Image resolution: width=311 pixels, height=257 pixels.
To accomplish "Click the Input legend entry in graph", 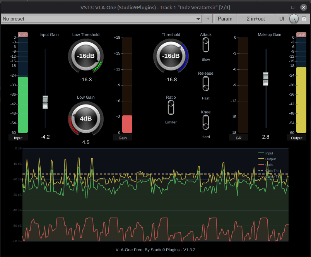I will click(266, 153).
